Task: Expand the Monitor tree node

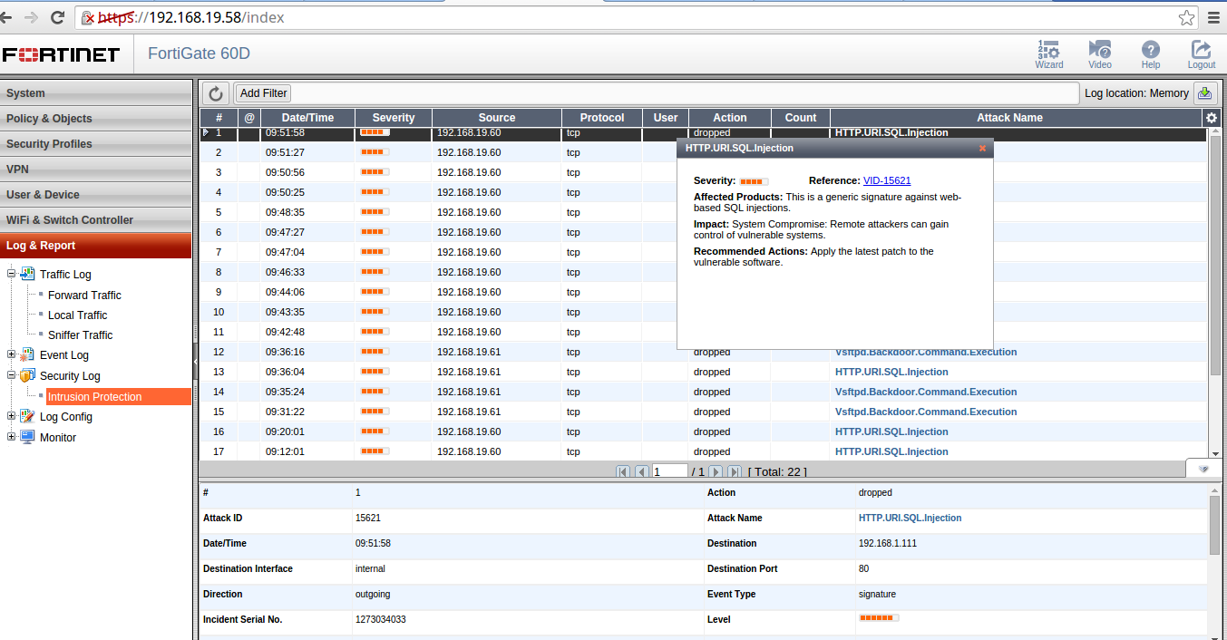Action: 12,437
